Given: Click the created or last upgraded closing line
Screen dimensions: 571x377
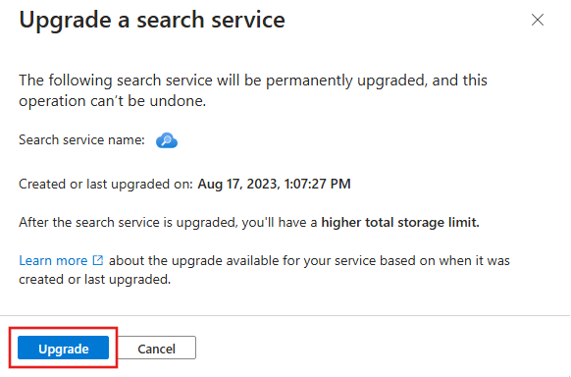Looking at the screenshot, I should coord(95,280).
